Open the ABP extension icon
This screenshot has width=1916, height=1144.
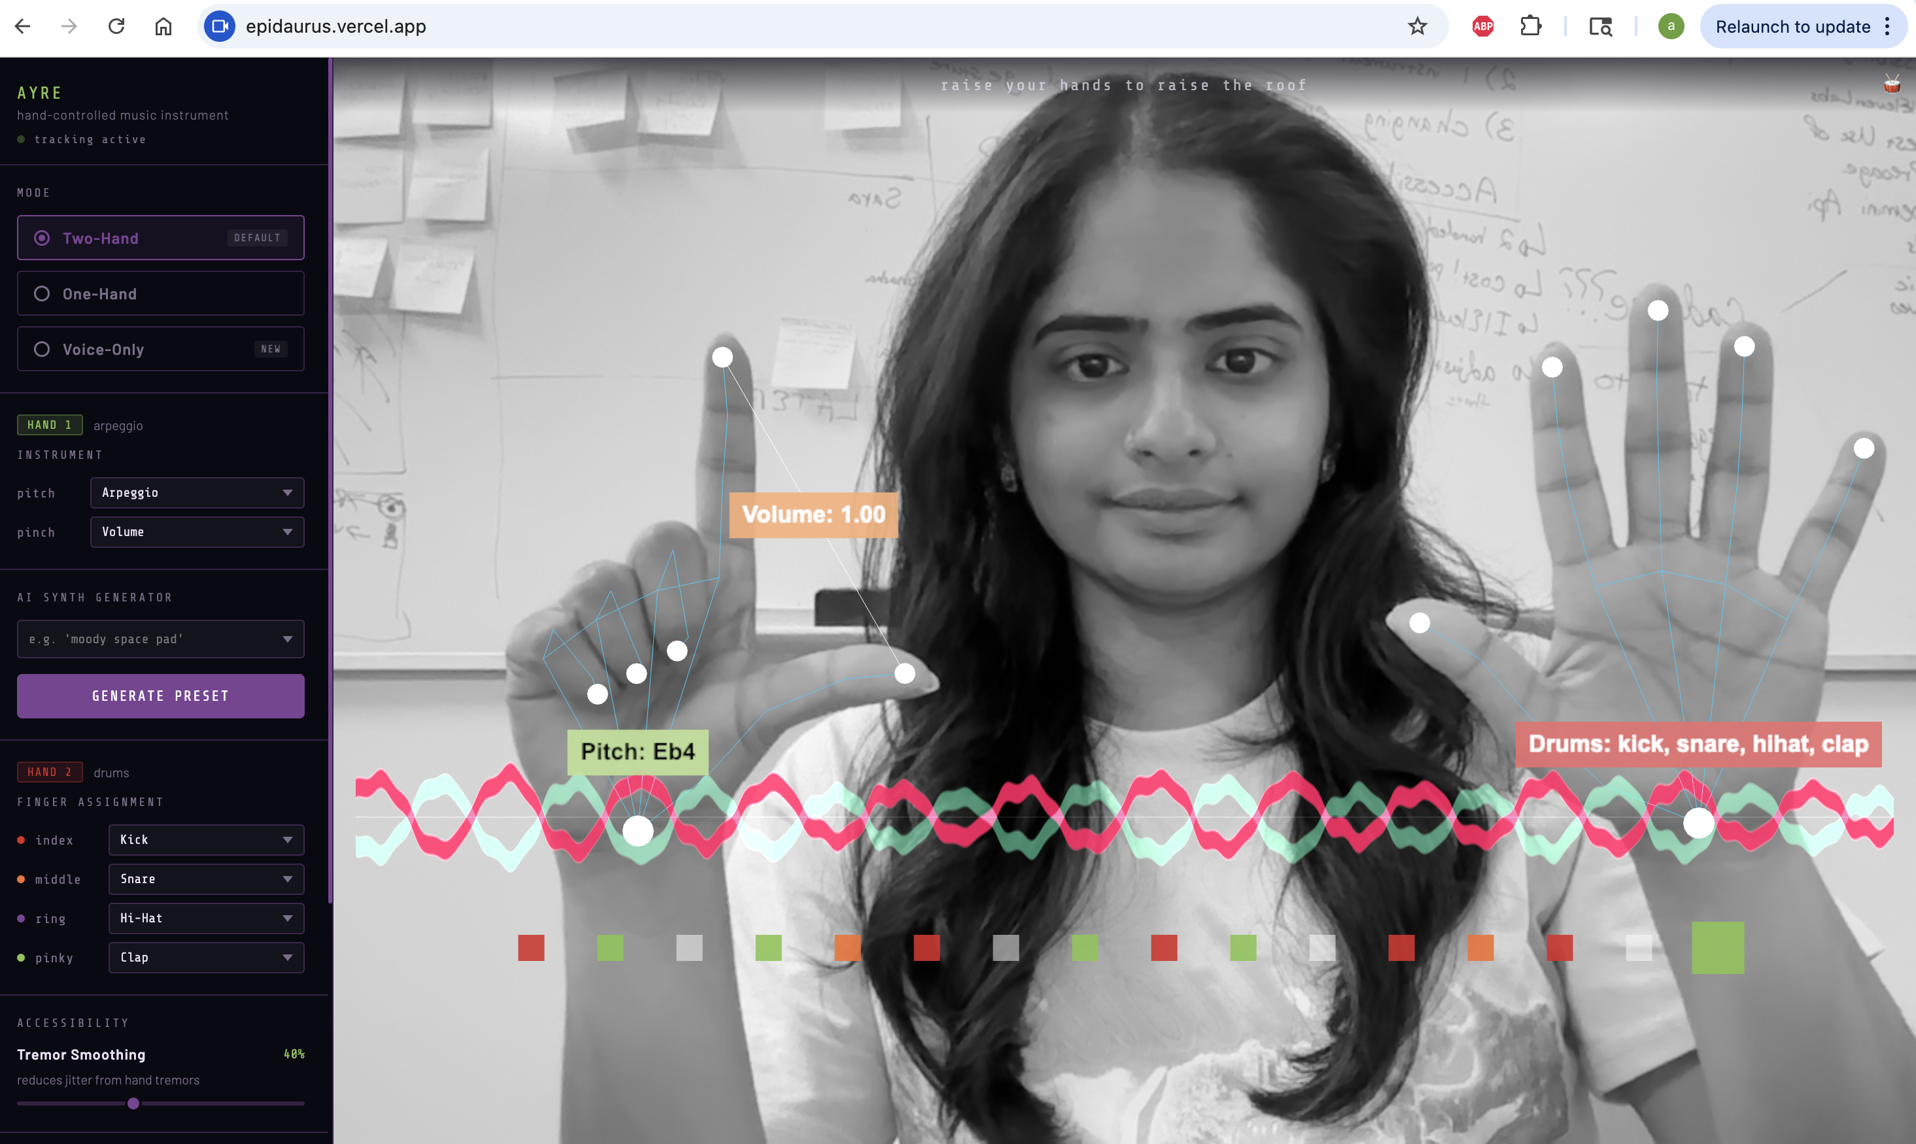(x=1482, y=26)
